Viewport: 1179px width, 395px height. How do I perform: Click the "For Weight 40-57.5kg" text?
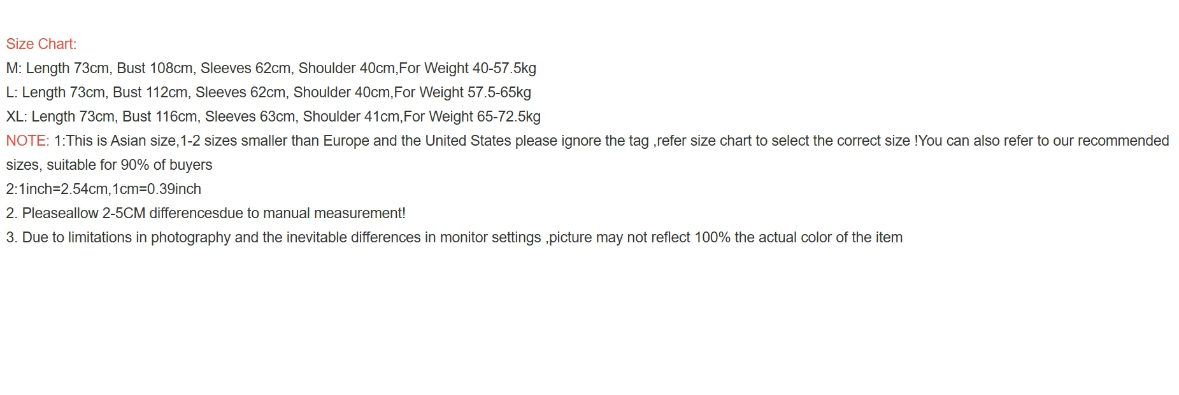(x=468, y=68)
